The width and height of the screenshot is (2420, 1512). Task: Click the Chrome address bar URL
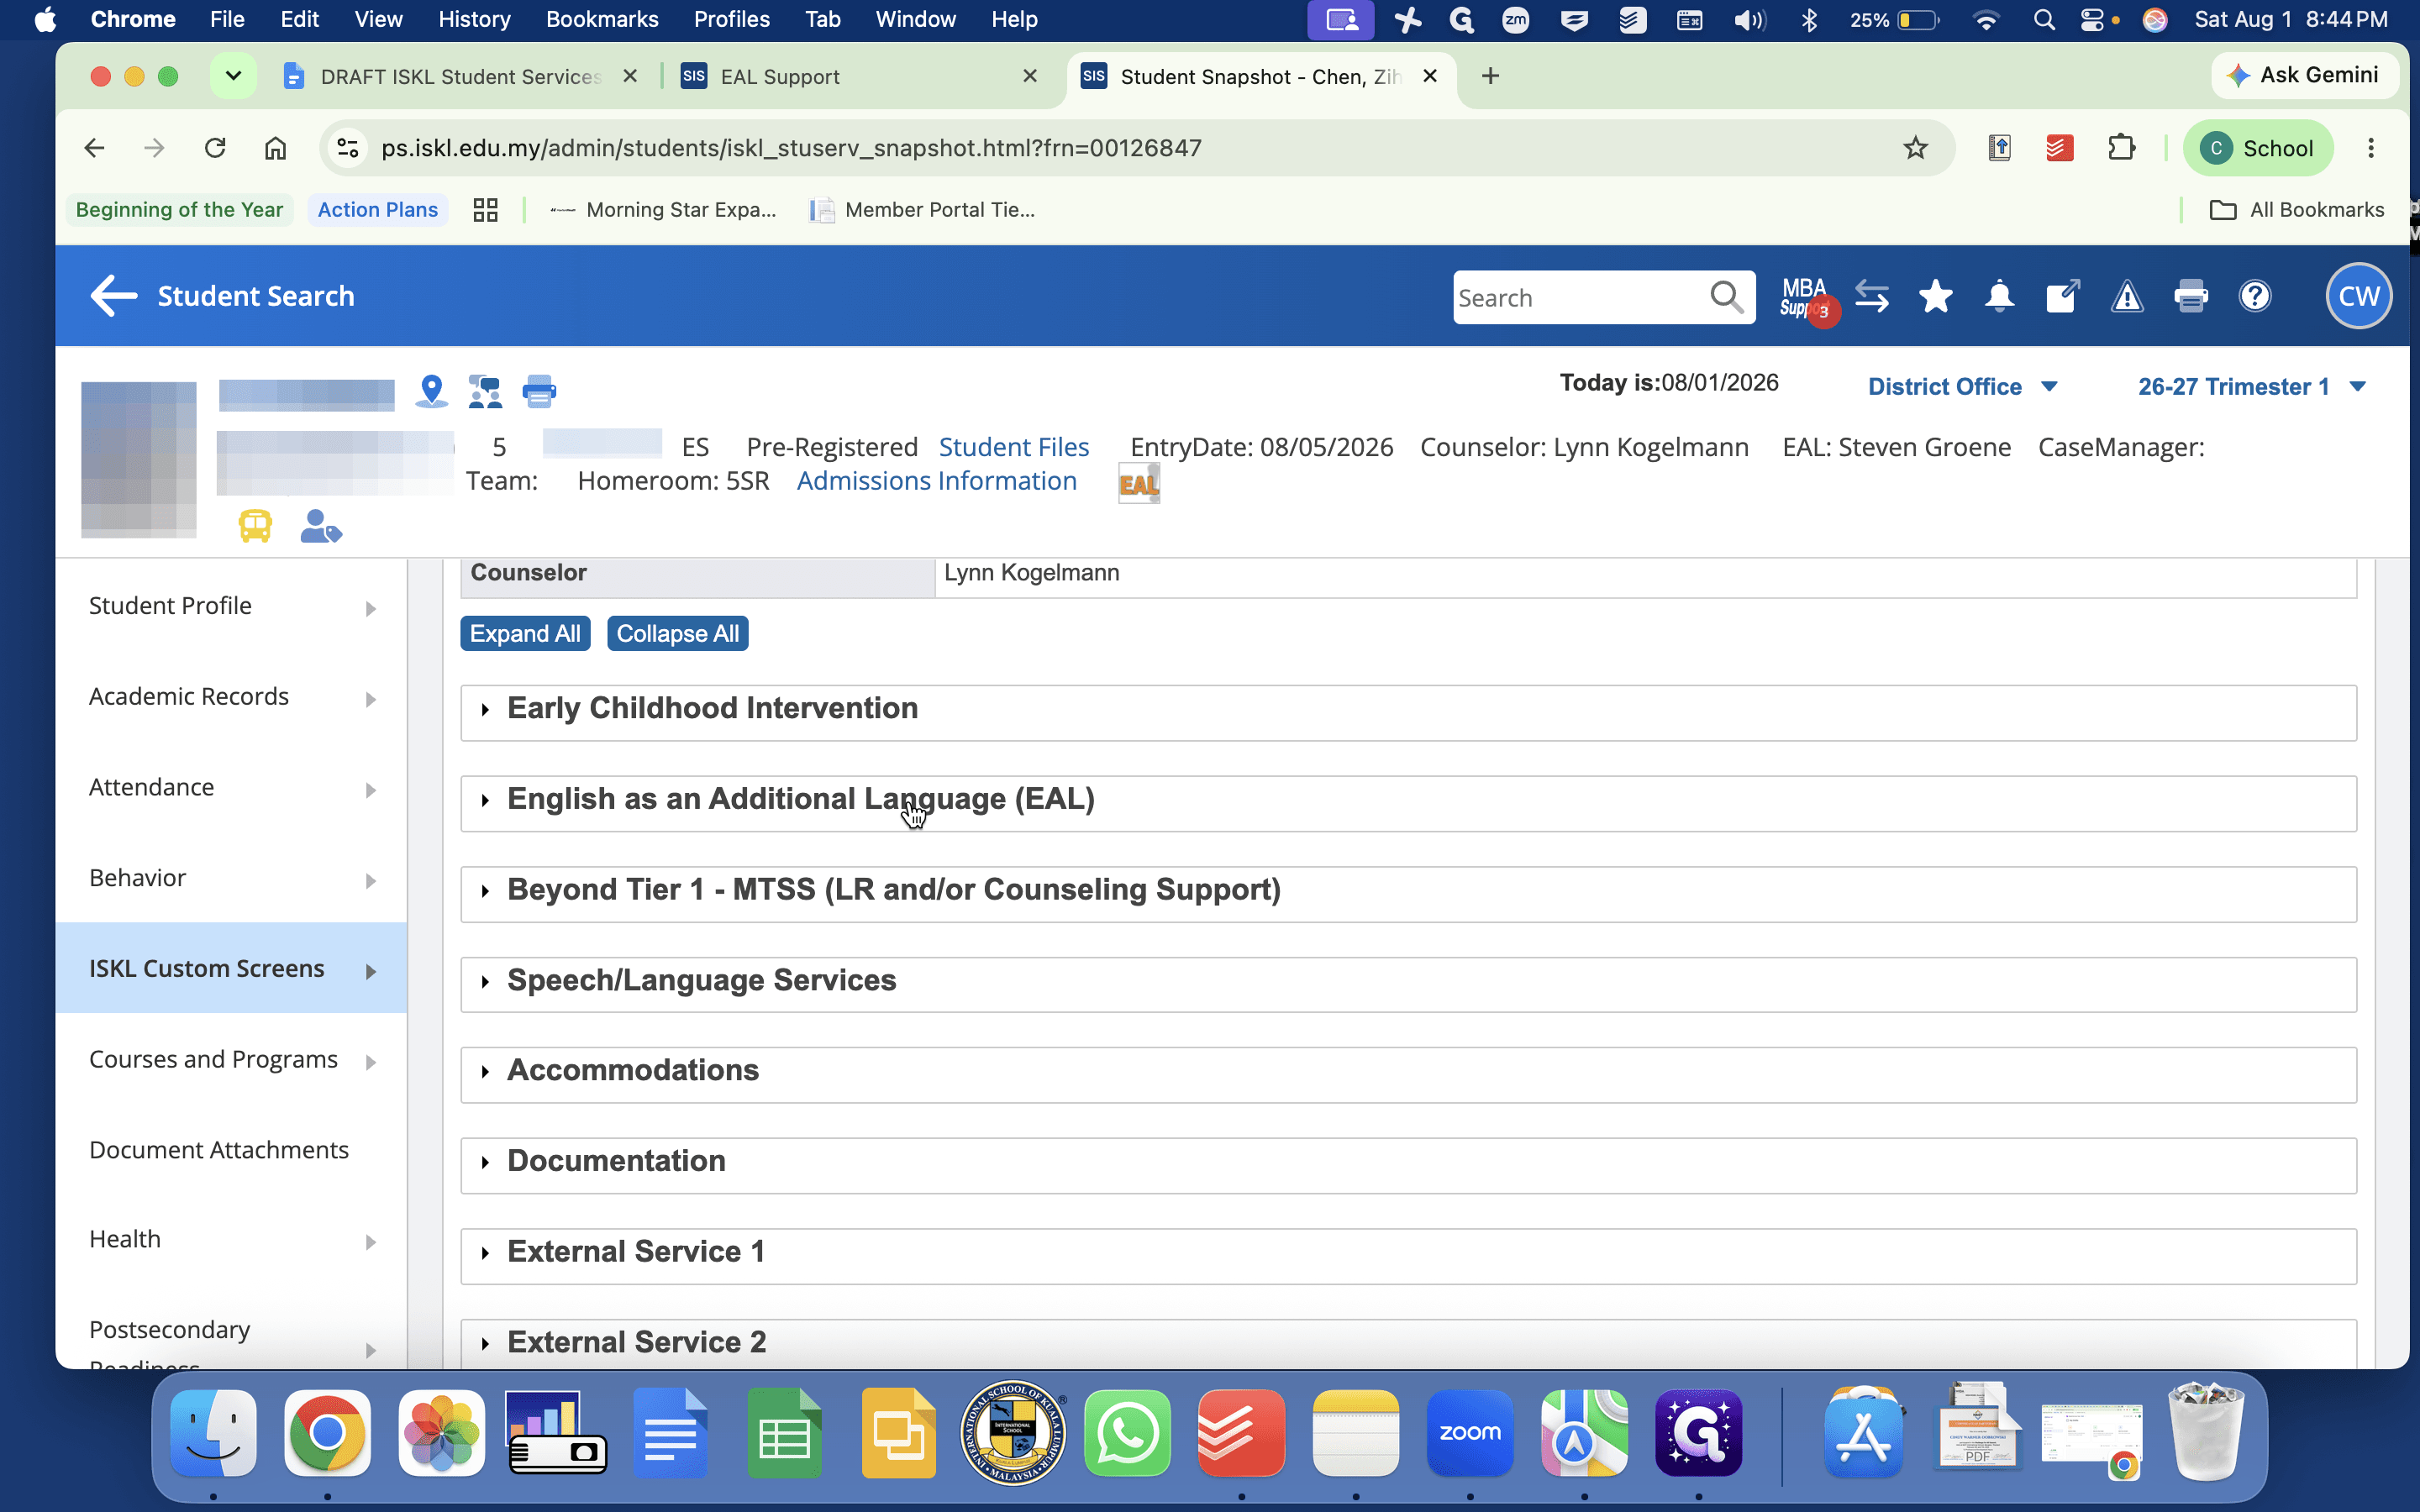point(791,148)
